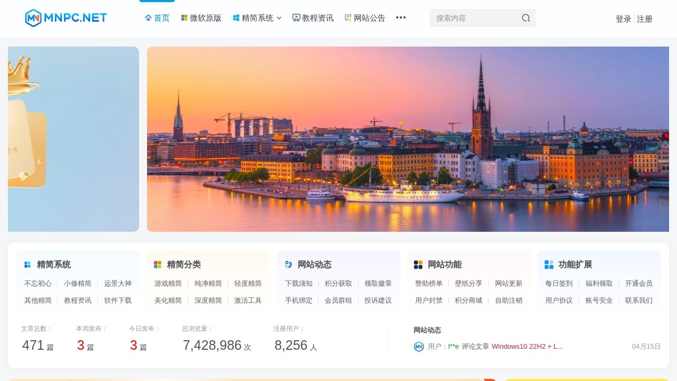
Task: Click the bell icon beside 网站公告
Action: point(347,17)
